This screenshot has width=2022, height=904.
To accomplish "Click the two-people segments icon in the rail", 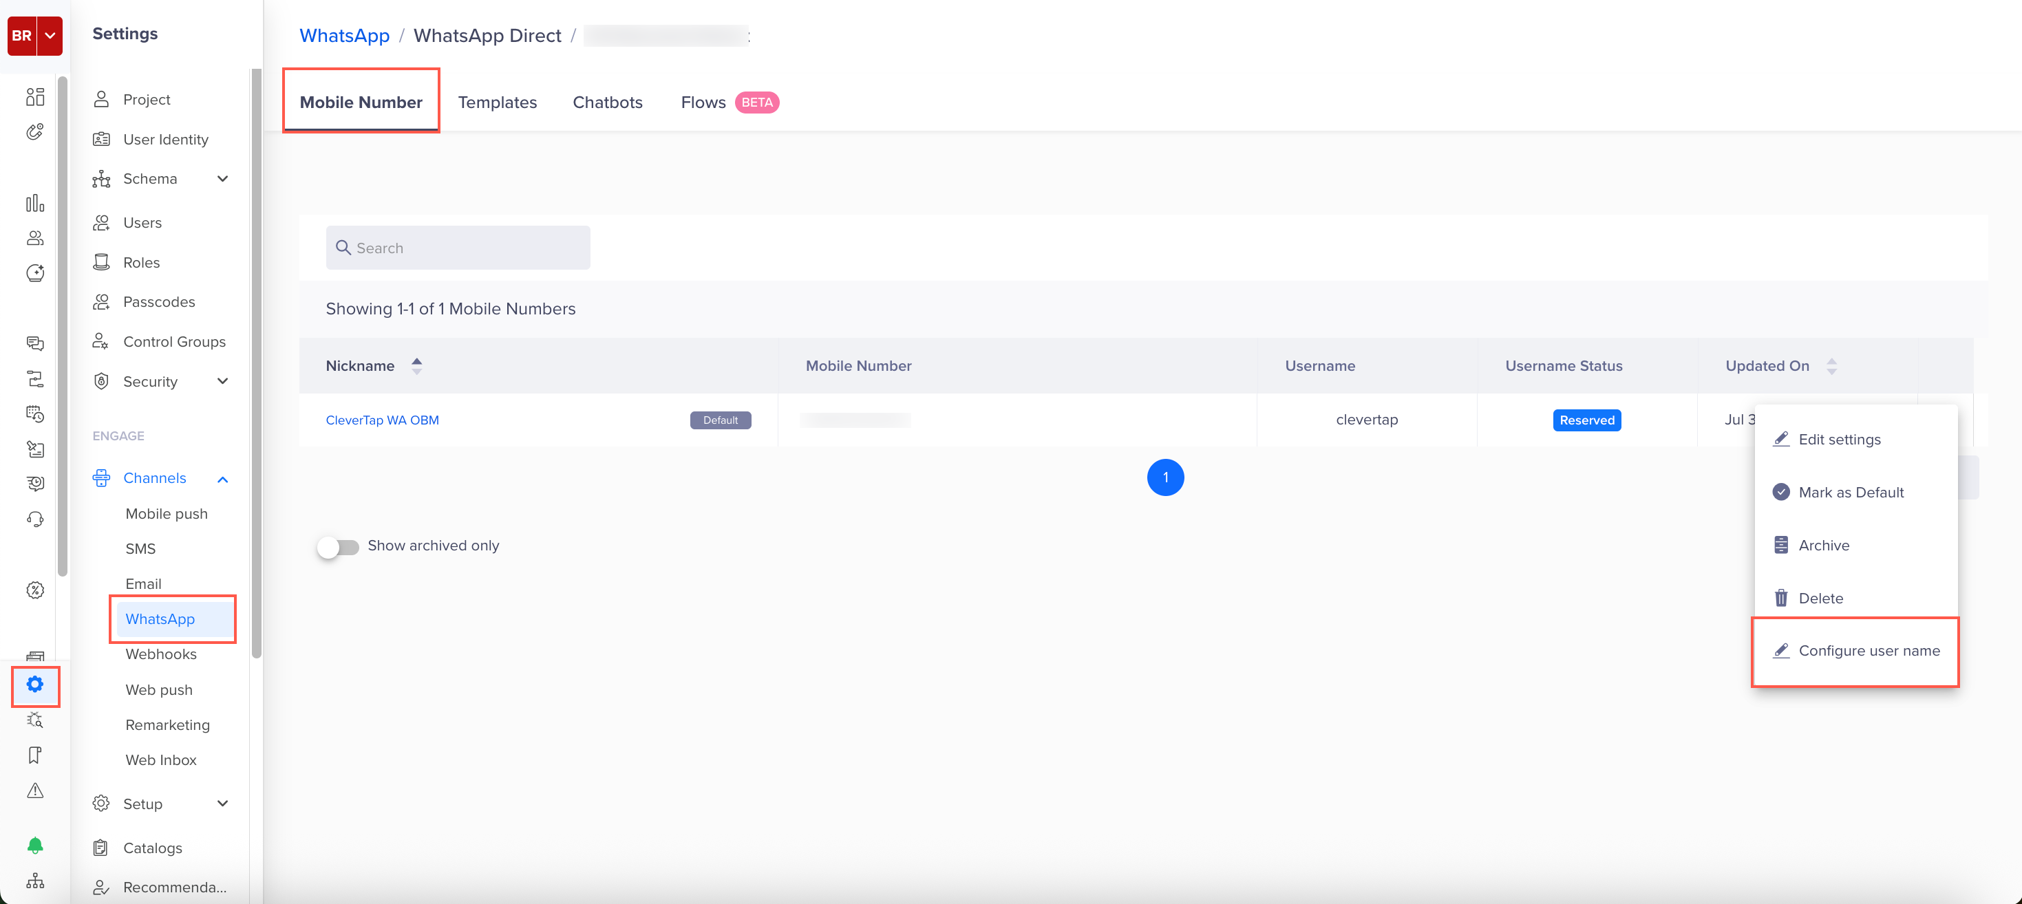I will point(35,238).
